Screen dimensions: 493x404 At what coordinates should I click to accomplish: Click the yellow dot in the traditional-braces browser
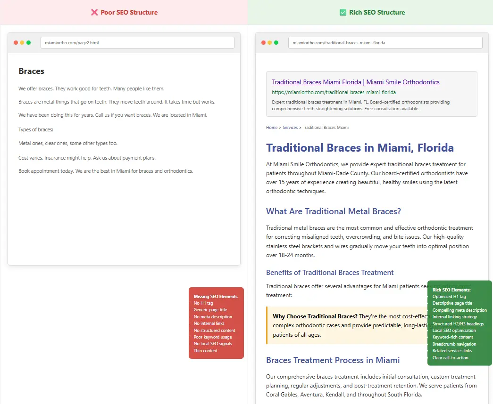[270, 43]
